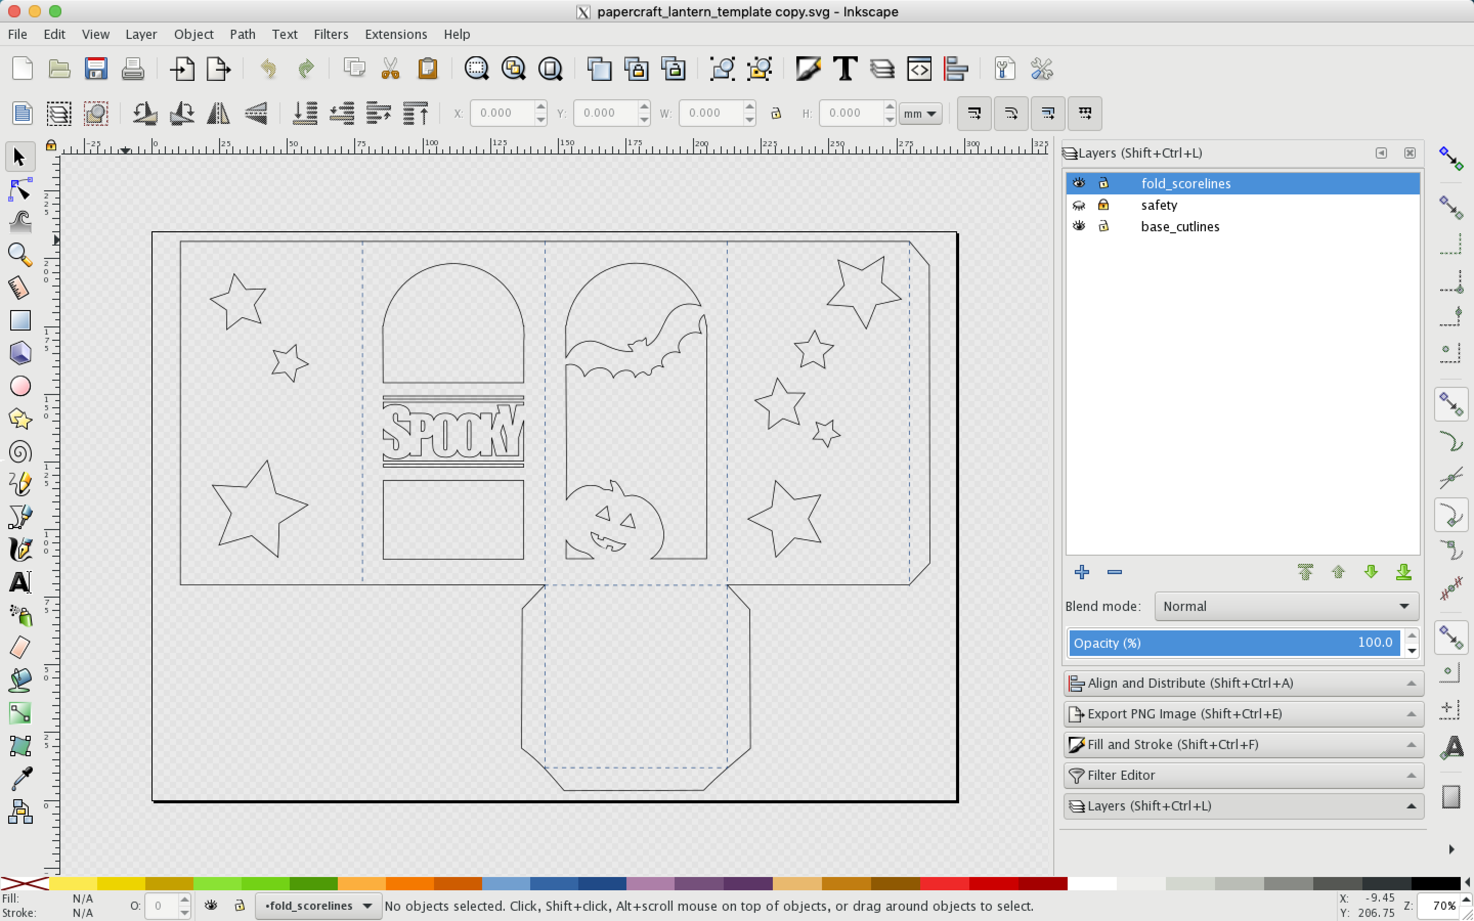Viewport: 1474px width, 921px height.
Task: Select the Gradient editor tool
Action: (20, 712)
